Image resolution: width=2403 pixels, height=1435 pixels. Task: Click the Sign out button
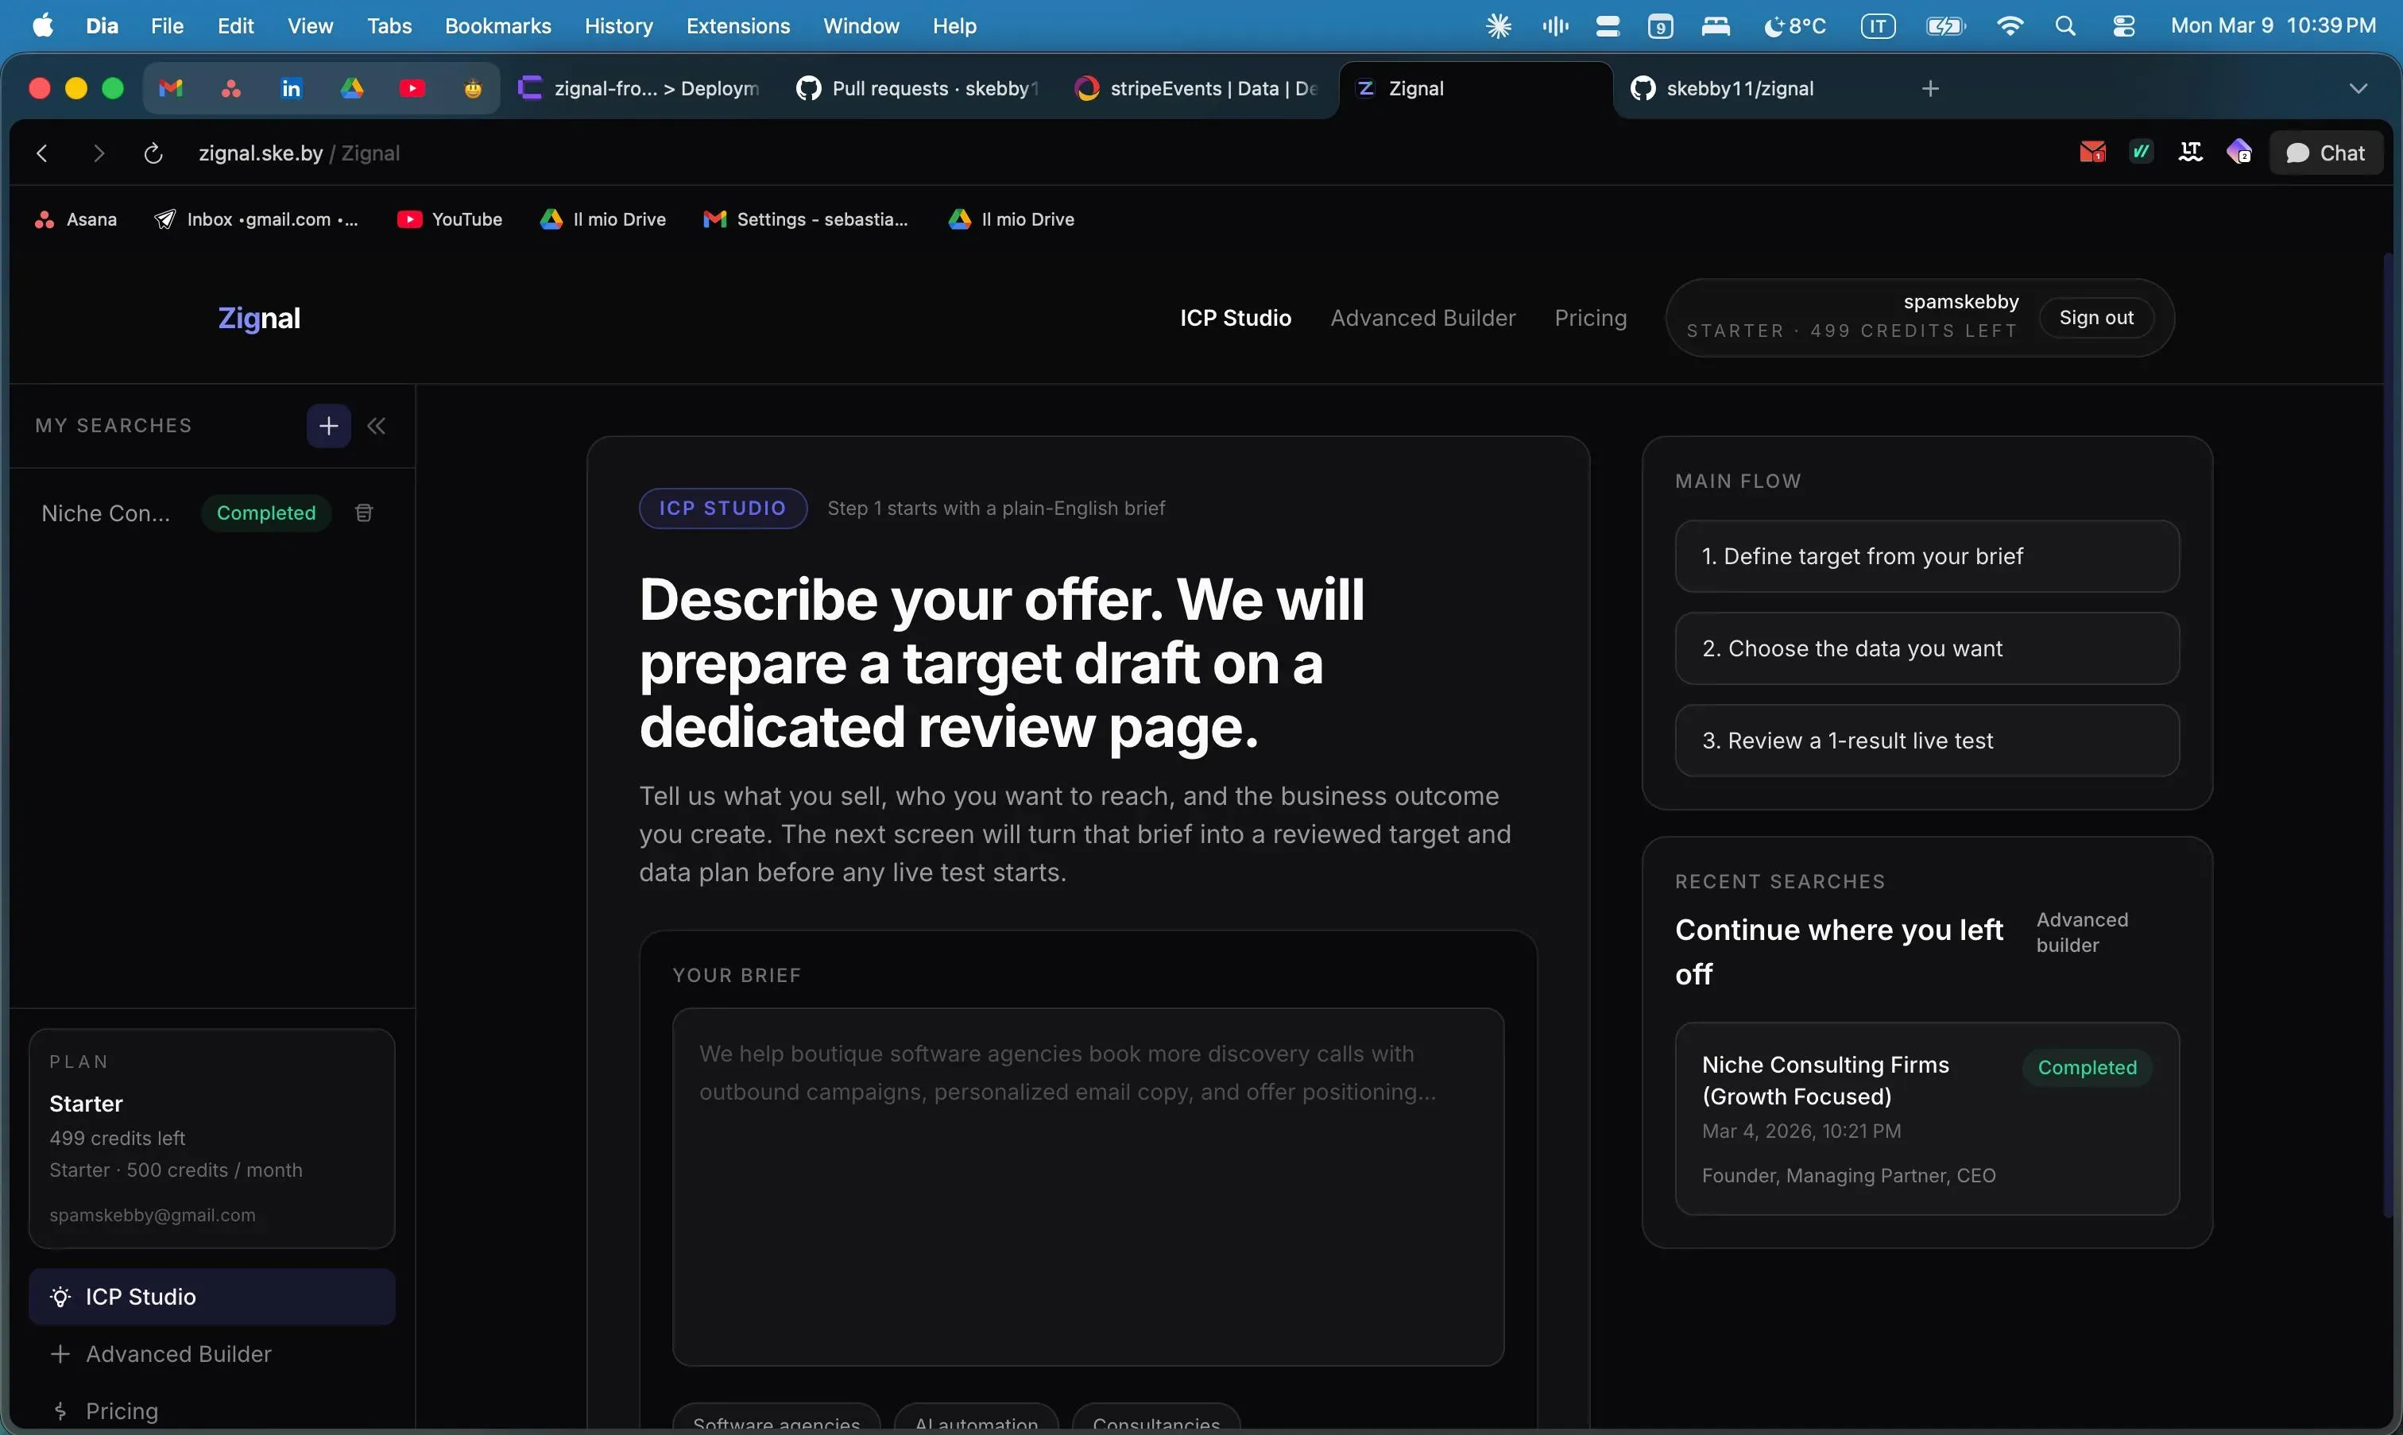point(2095,317)
